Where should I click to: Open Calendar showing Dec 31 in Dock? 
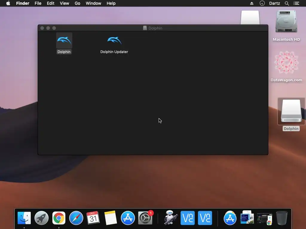(93, 218)
